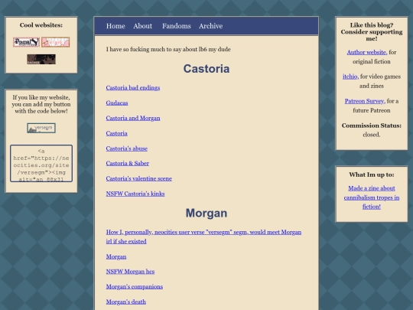
Task: Open the plain Morgan link
Action: [x=116, y=256]
